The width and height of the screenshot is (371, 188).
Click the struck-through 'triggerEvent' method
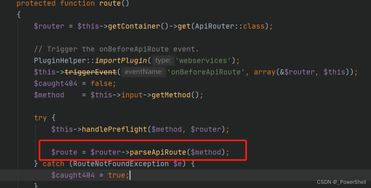click(91, 72)
